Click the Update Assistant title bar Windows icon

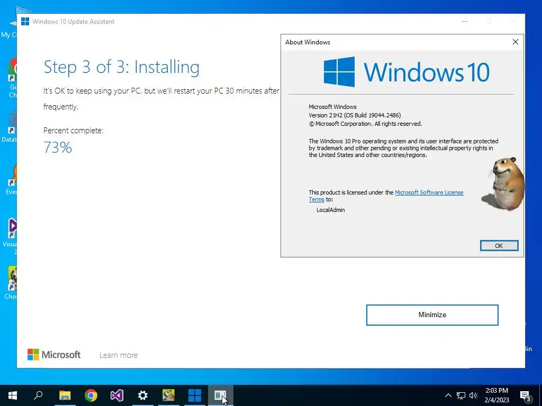point(25,21)
